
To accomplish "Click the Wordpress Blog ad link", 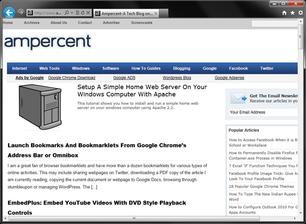I will (x=177, y=78).
